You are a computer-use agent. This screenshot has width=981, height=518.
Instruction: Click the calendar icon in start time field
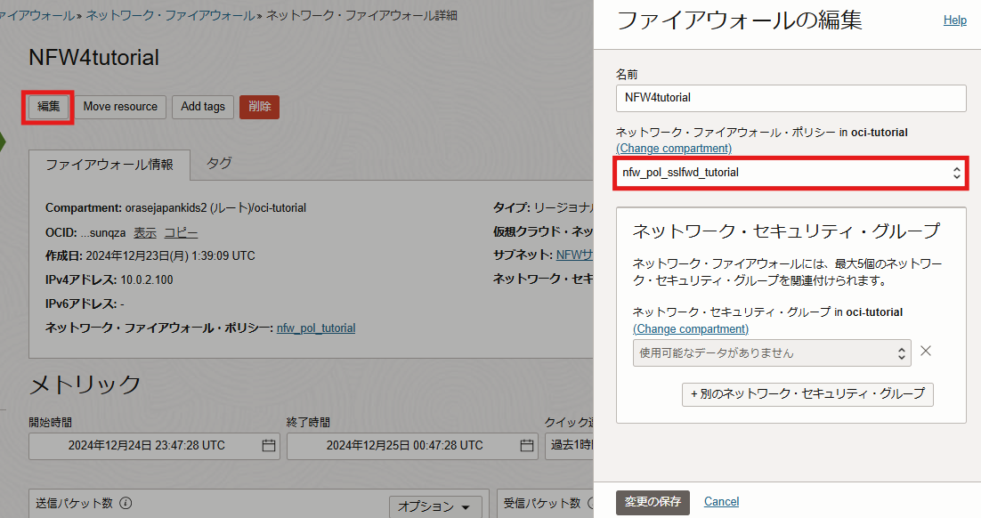coord(268,446)
